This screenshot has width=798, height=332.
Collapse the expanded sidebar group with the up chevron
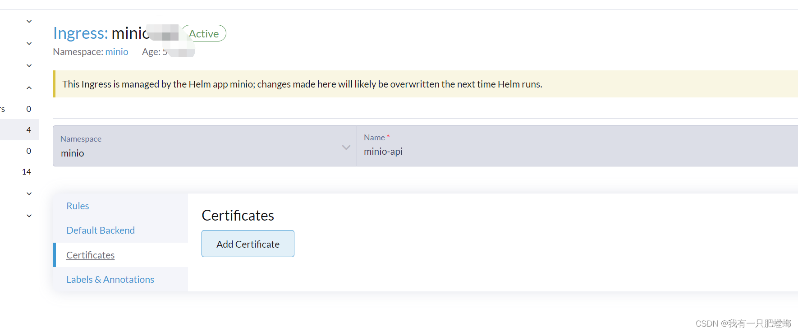pyautogui.click(x=29, y=88)
